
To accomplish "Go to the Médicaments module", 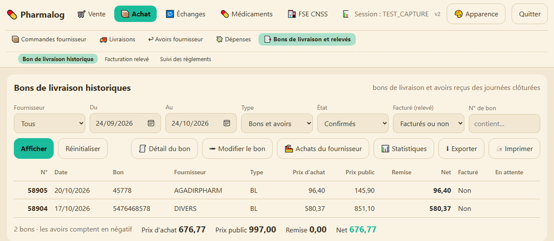I will tap(247, 14).
